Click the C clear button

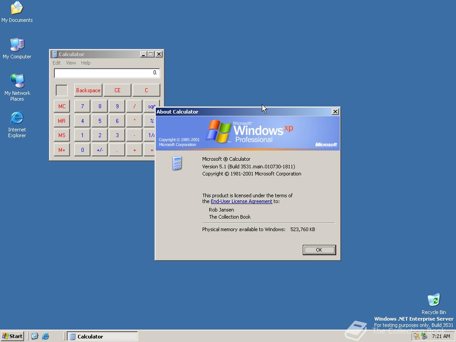click(x=146, y=90)
